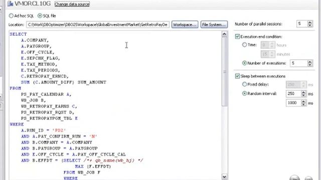Select the Ad hoc SQL radio button
321x180 pixels.
tap(11, 15)
